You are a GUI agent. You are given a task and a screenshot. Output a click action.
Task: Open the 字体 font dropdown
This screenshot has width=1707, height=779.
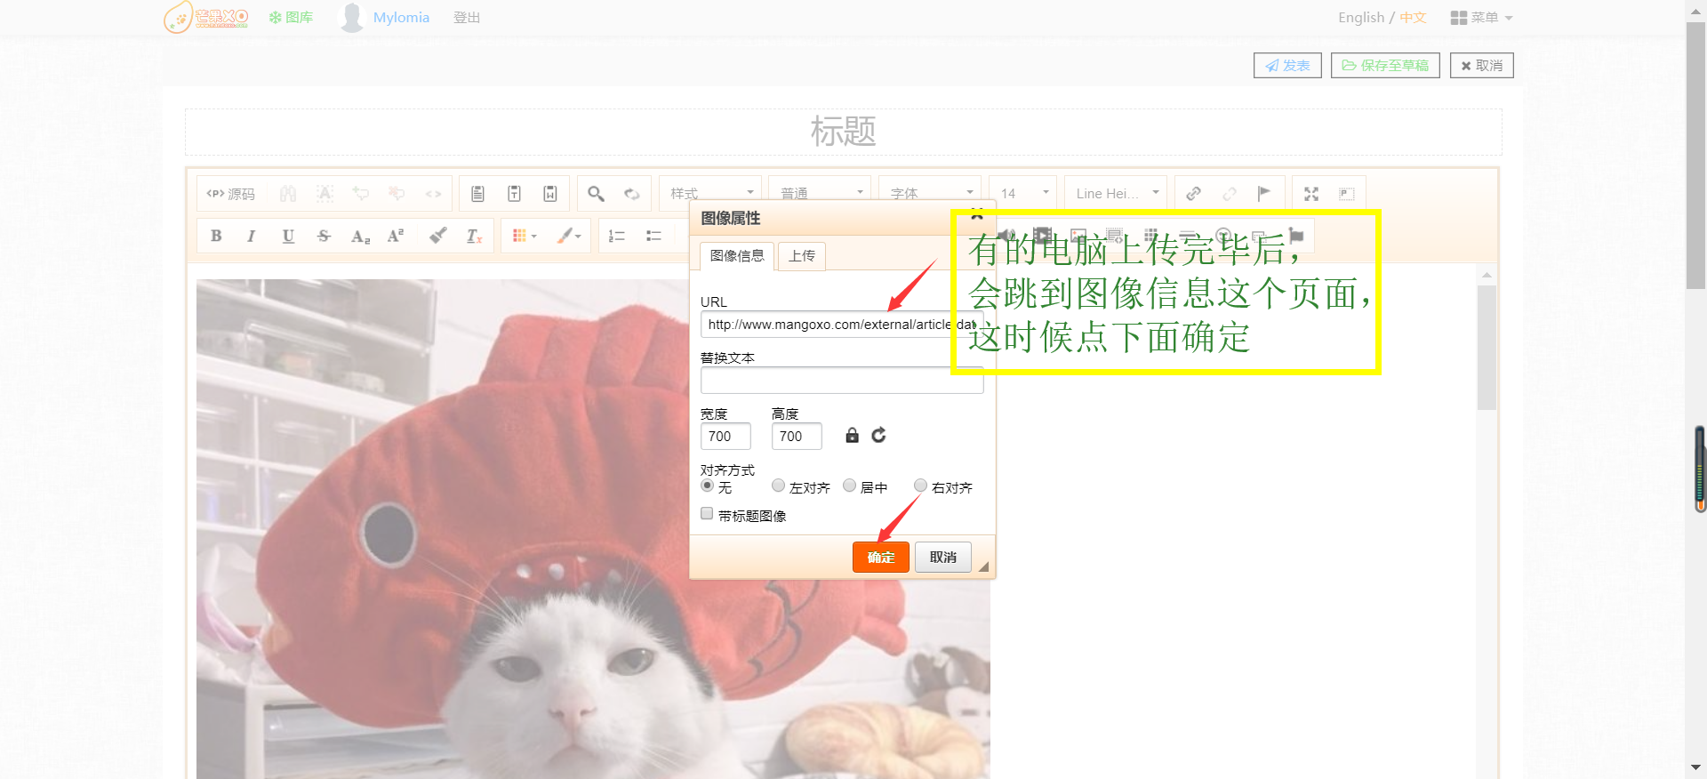tap(930, 193)
